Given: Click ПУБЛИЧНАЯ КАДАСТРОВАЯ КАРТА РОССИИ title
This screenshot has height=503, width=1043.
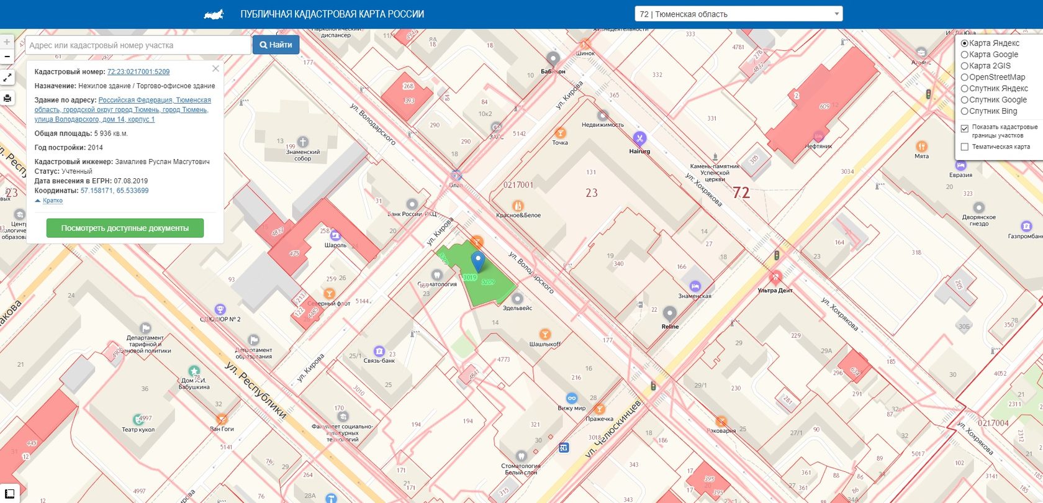Looking at the screenshot, I should 332,14.
